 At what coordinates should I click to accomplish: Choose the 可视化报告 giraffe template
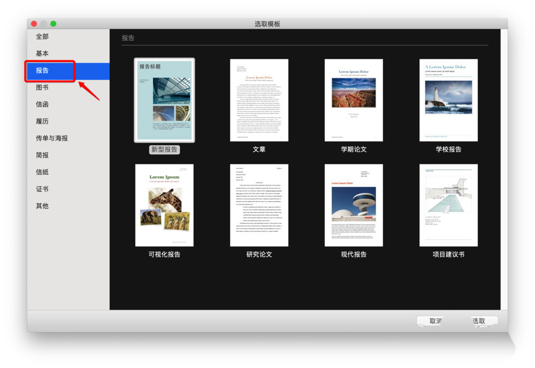pyautogui.click(x=164, y=205)
